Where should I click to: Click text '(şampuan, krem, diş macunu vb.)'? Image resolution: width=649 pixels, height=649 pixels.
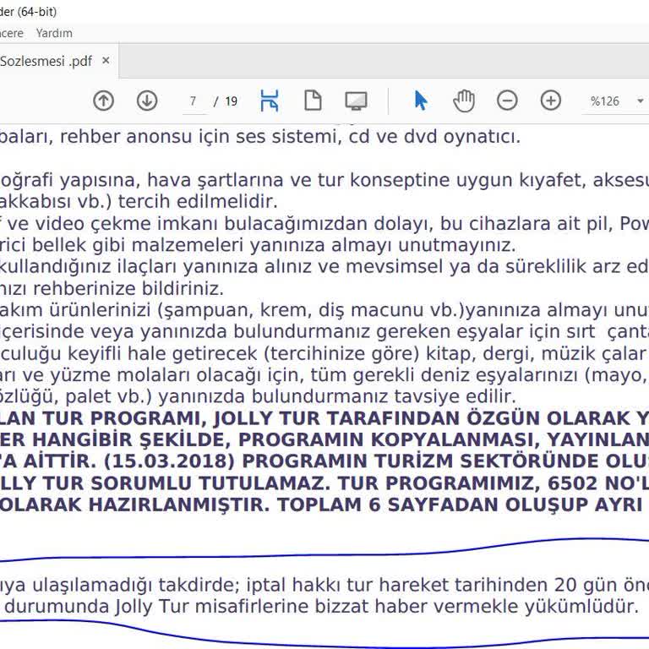(311, 310)
